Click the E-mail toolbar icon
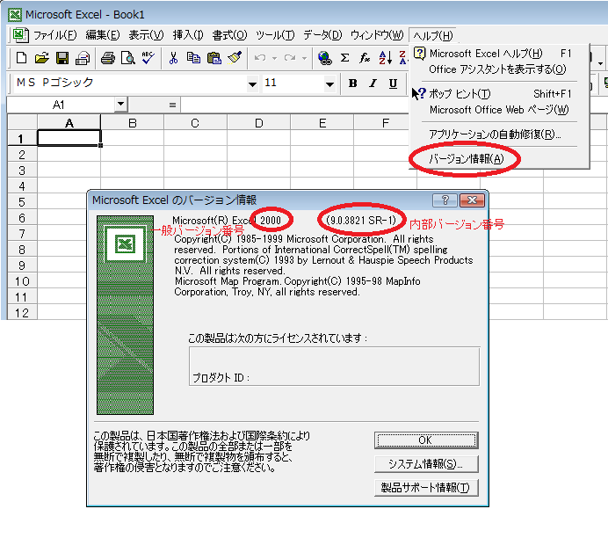This screenshot has width=608, height=538. tap(83, 58)
